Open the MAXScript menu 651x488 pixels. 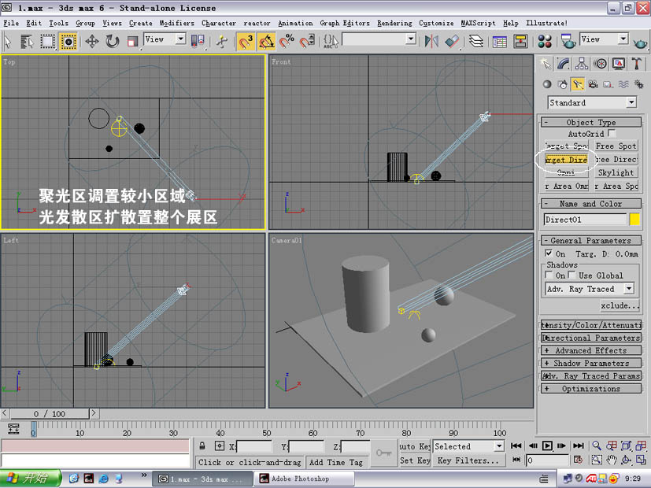478,24
